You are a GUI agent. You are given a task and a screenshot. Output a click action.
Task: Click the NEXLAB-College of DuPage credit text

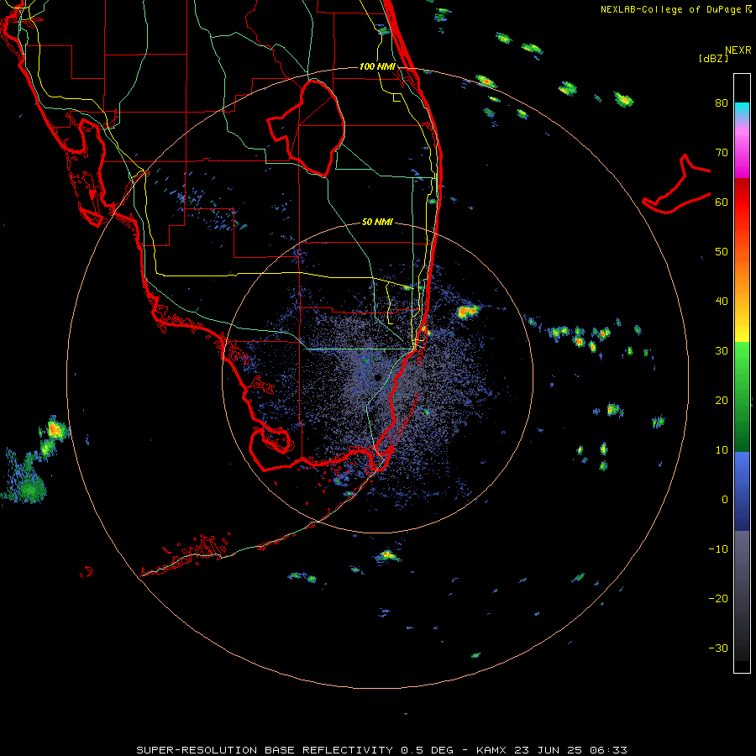coord(670,9)
